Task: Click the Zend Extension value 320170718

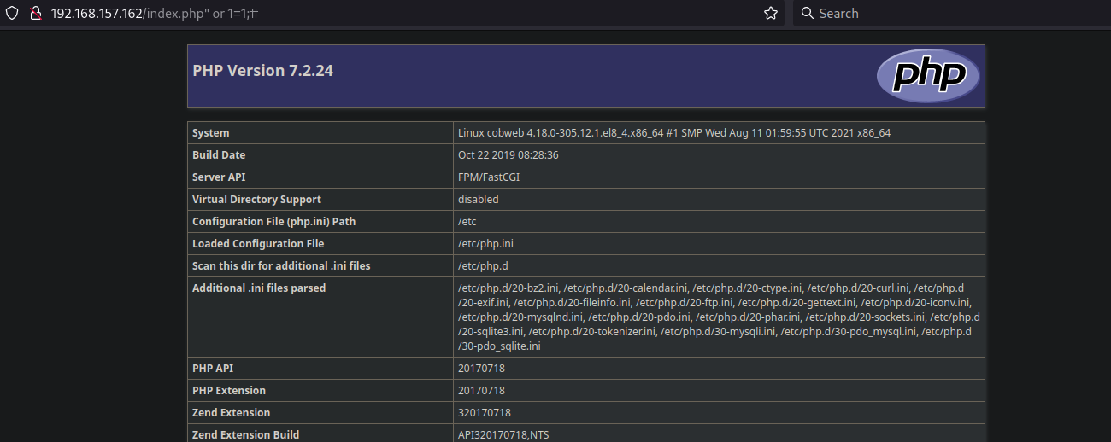Action: (484, 413)
